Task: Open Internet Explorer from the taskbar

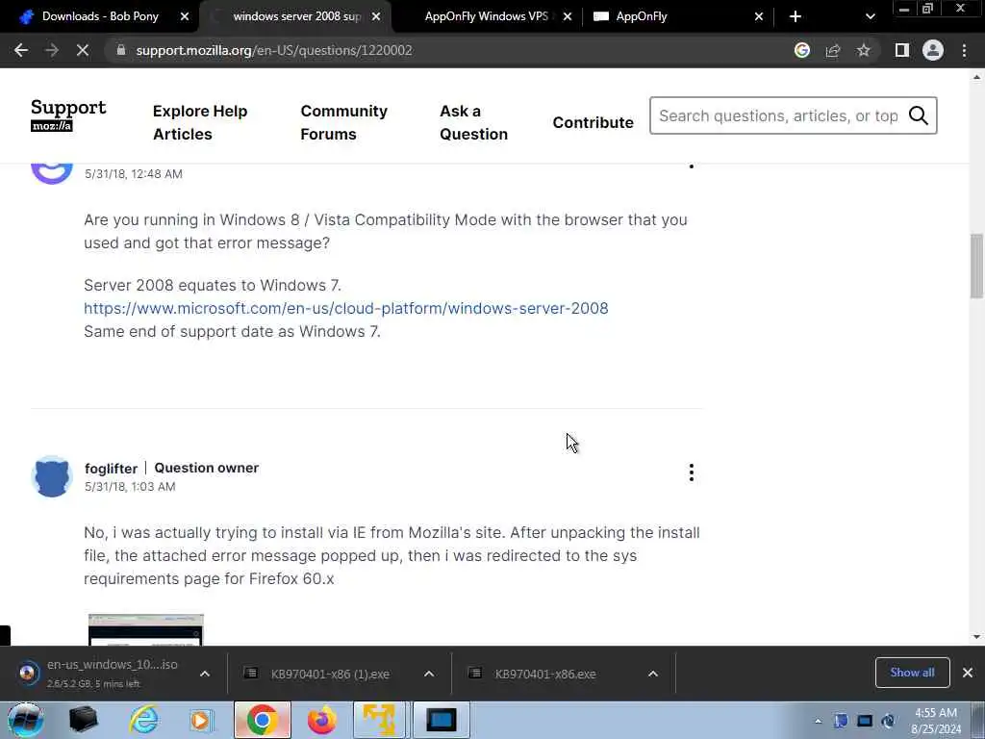Action: tap(144, 720)
